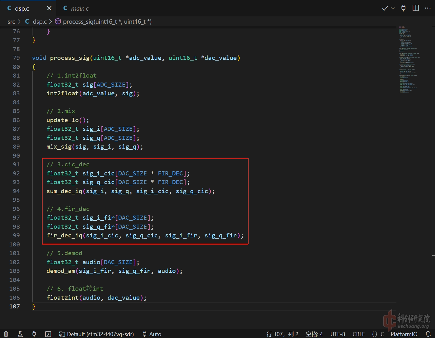Change the upload port set to Auto
This screenshot has width=435, height=338.
click(x=152, y=334)
